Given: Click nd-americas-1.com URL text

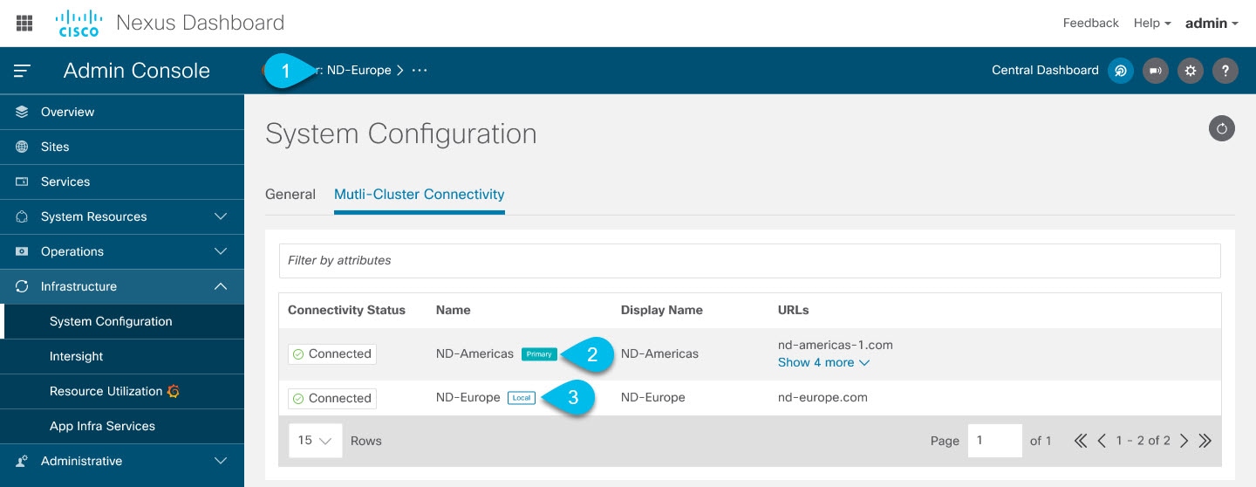Looking at the screenshot, I should (x=836, y=345).
